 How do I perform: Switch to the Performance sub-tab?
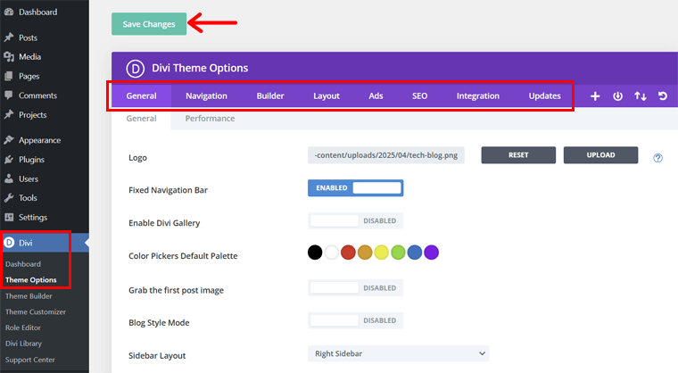(211, 119)
